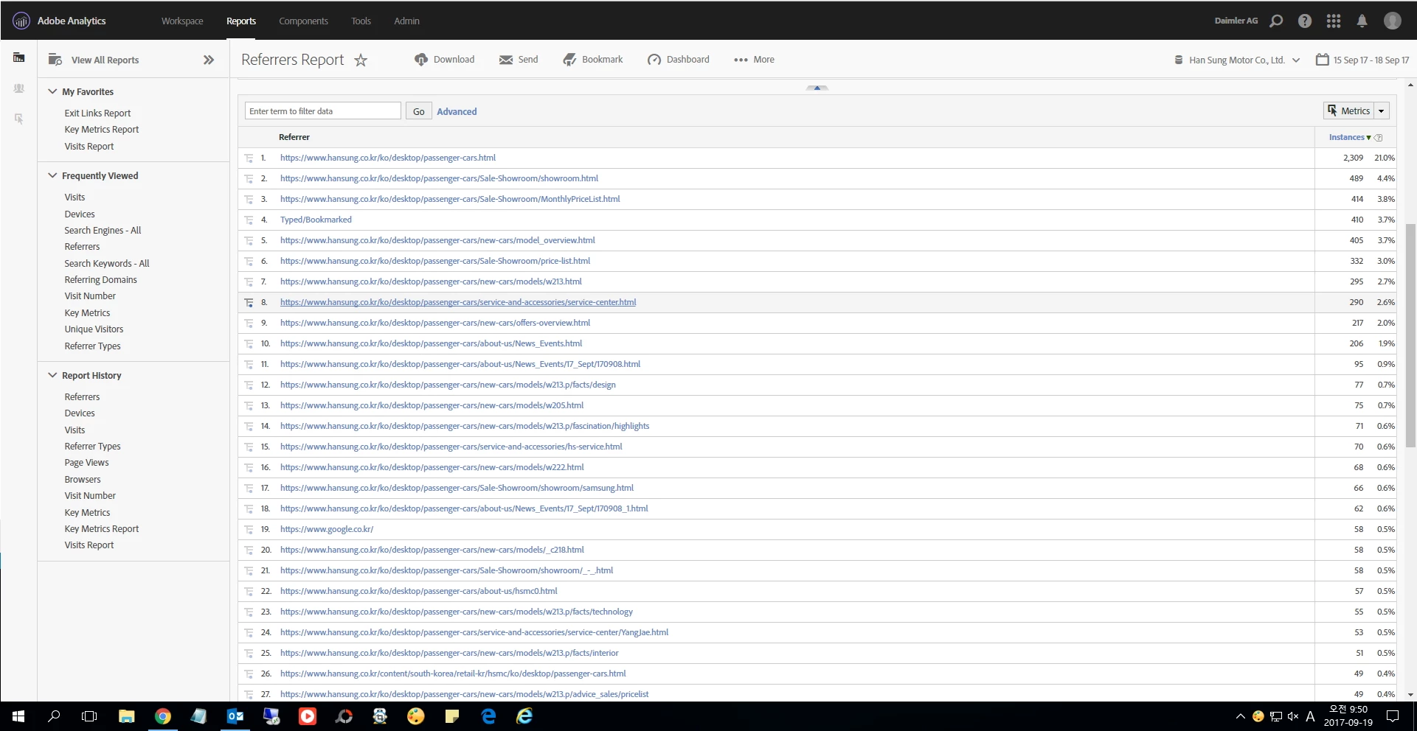This screenshot has height=731, width=1417.
Task: Select the cursor-tool icon in left rail
Action: point(19,119)
